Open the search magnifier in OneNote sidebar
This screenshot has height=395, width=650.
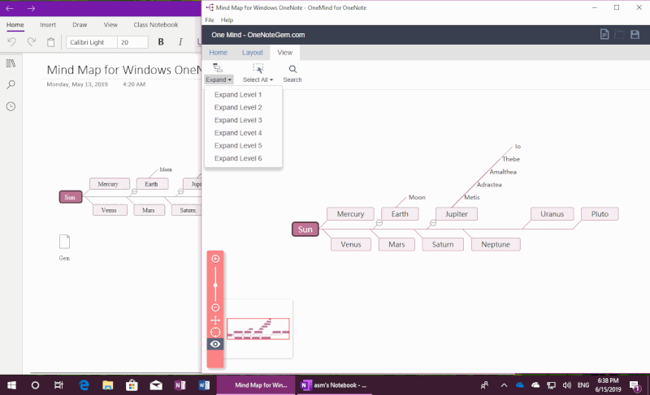click(x=11, y=85)
